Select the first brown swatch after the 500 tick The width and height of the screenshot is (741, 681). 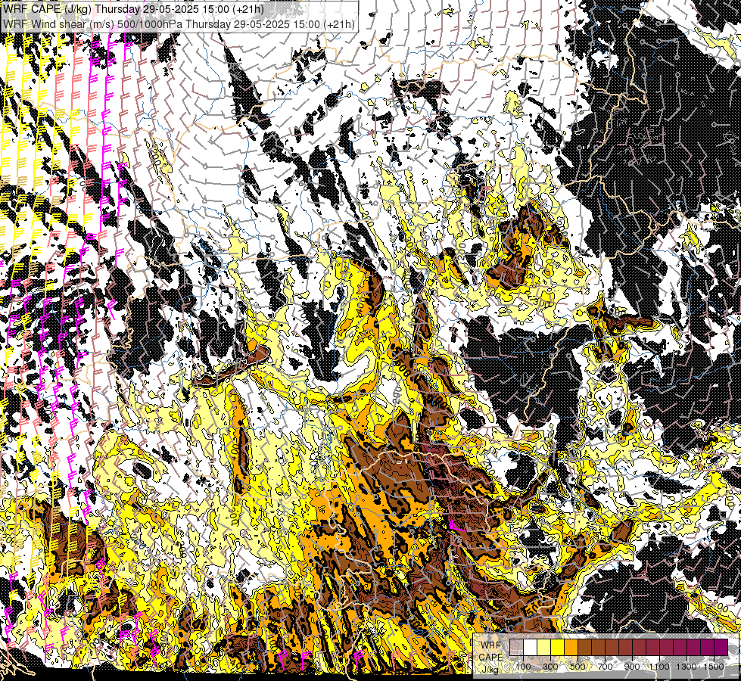[x=584, y=647]
